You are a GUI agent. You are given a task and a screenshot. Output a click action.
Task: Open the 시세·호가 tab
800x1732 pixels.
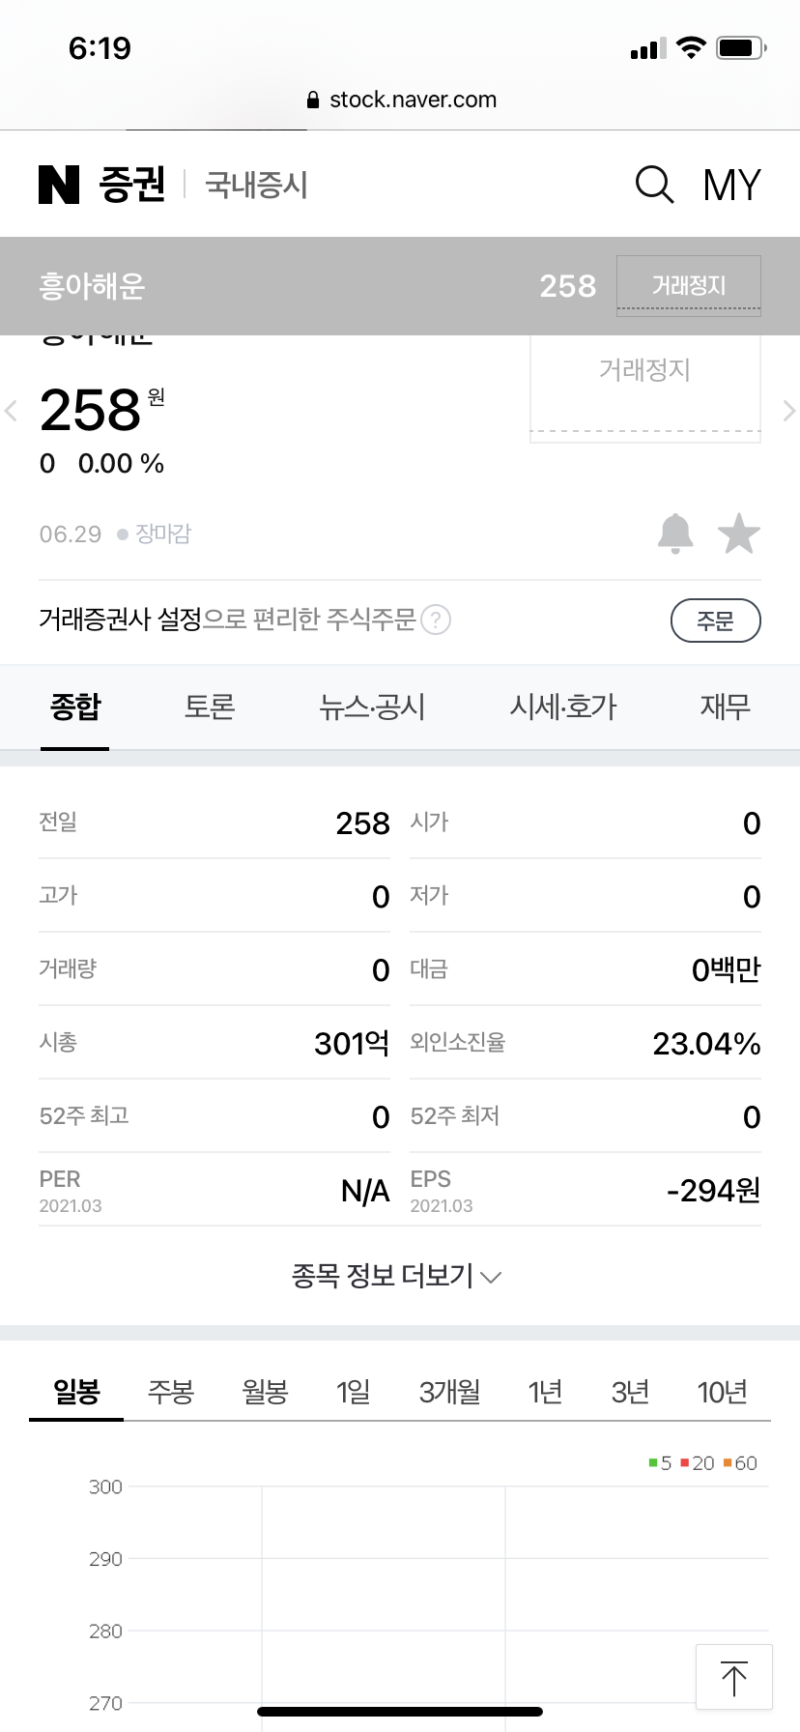tap(563, 707)
